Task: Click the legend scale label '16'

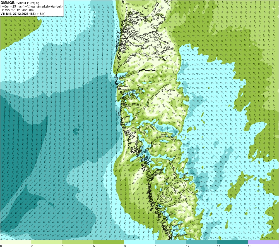Action: coord(249,246)
